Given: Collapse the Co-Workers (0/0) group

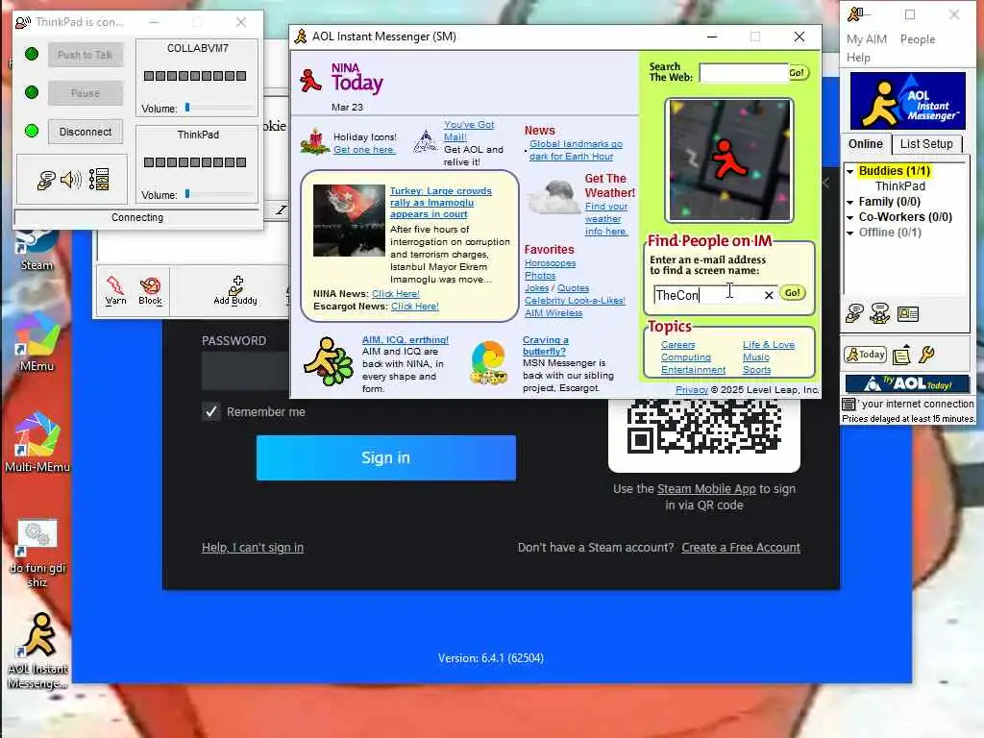Looking at the screenshot, I should pos(849,218).
